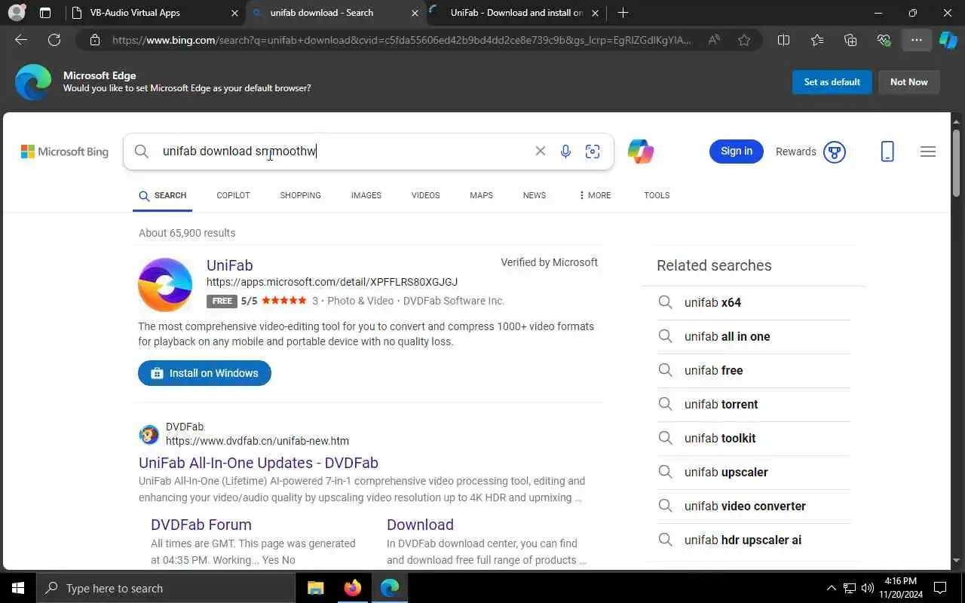Open the Bing hamburger menu
This screenshot has height=603, width=965.
point(928,152)
